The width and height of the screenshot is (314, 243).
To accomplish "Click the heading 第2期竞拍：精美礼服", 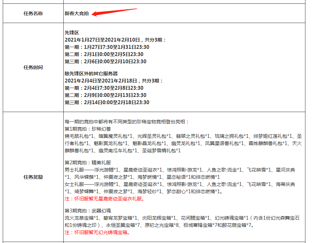I will click(x=88, y=163).
